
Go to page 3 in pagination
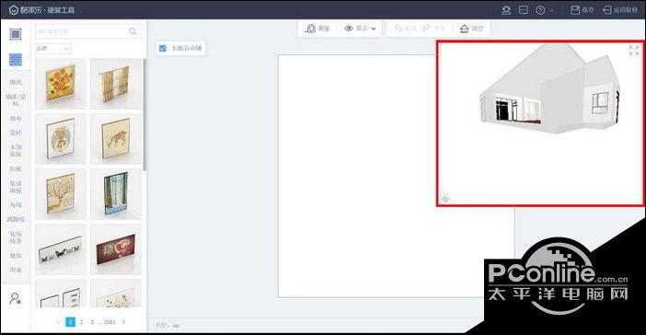click(x=92, y=322)
